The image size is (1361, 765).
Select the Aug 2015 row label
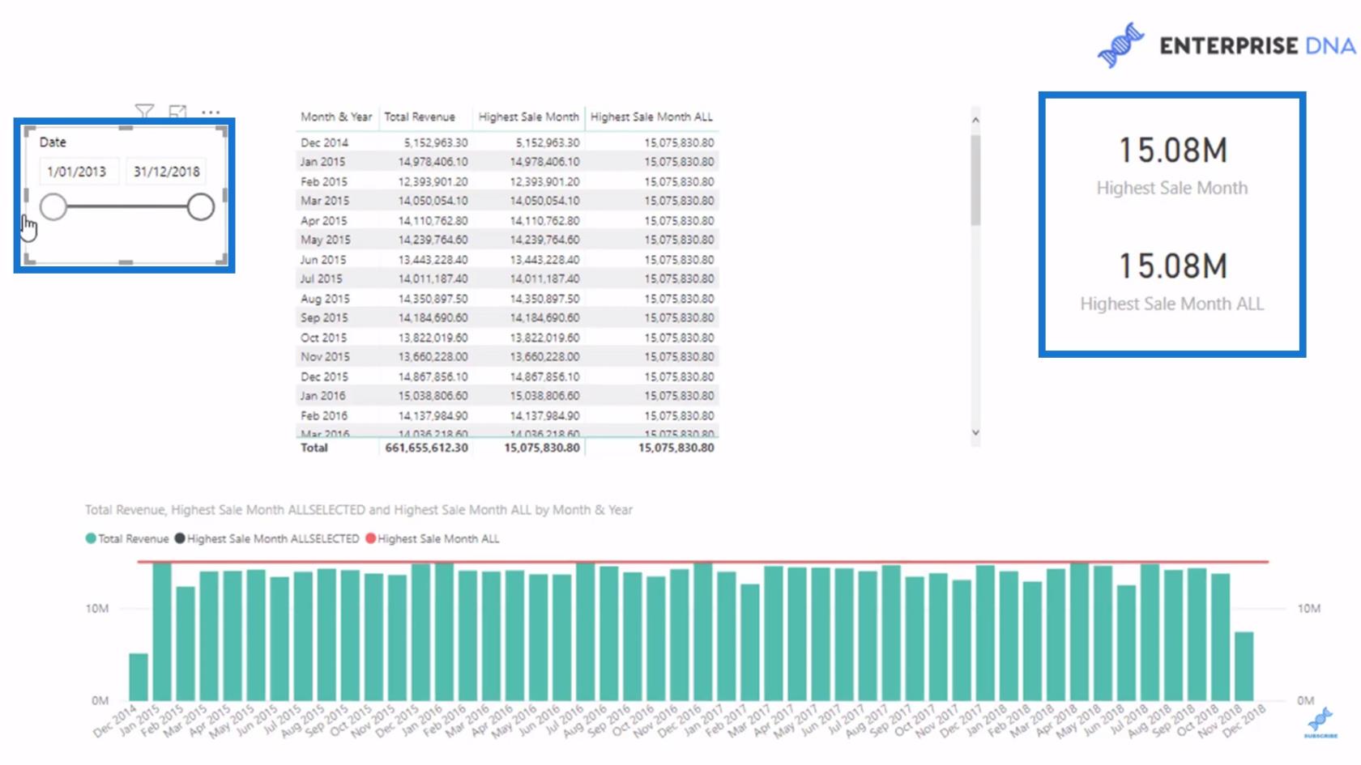tap(324, 299)
